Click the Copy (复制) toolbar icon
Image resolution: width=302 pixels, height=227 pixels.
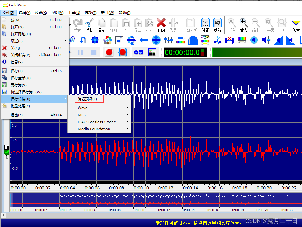[101, 25]
